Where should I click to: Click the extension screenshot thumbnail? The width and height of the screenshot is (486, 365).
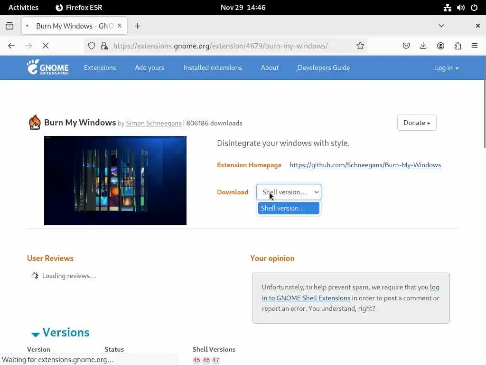pyautogui.click(x=115, y=180)
